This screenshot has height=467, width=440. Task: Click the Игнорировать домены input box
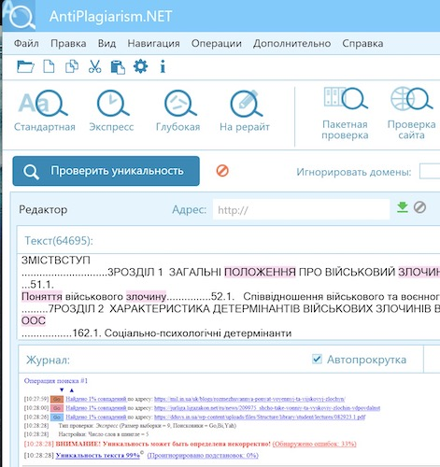click(430, 171)
